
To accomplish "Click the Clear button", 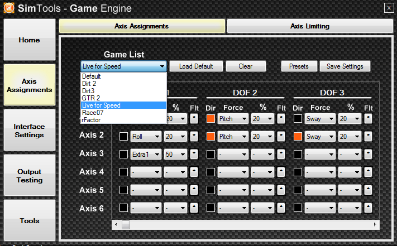I will tap(246, 66).
